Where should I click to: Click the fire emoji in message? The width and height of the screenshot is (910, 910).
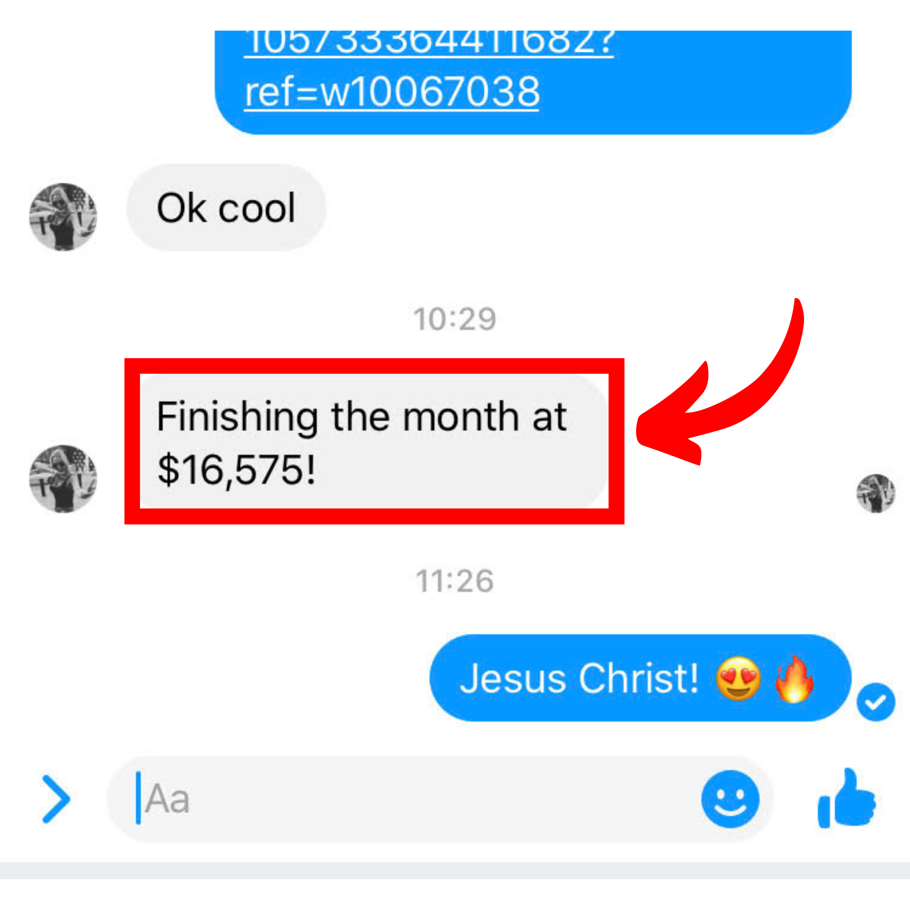(x=794, y=678)
